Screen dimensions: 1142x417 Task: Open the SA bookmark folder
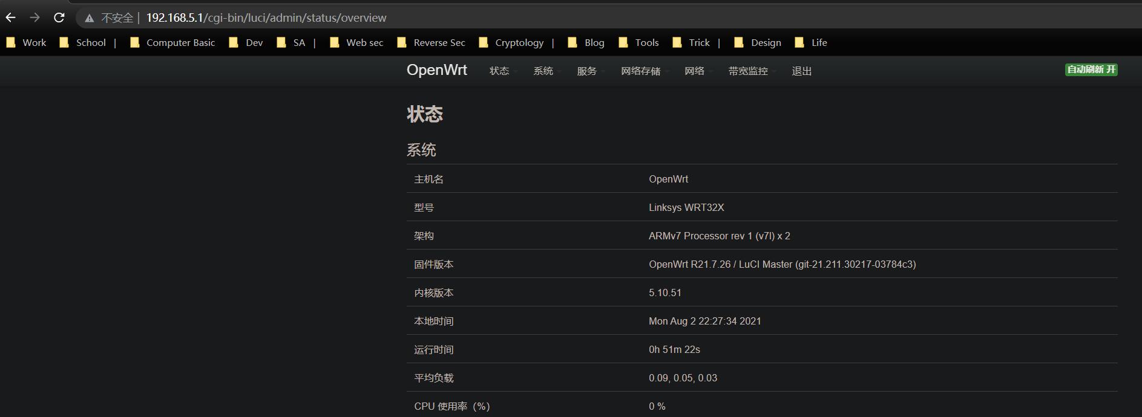[290, 42]
